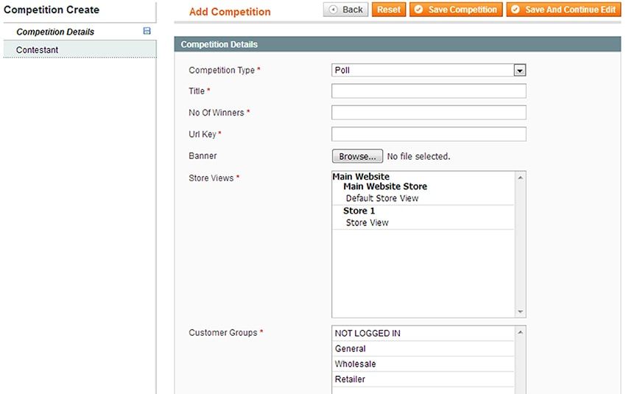Viewport: 626px width, 394px height.
Task: Click into the Url Key field
Action: (x=429, y=134)
